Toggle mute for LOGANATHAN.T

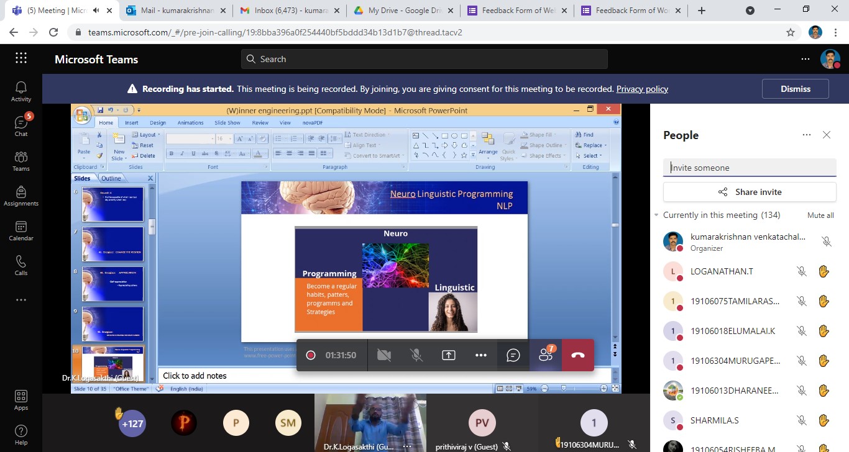click(x=802, y=271)
